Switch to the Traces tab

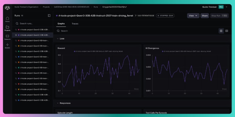(75, 24)
